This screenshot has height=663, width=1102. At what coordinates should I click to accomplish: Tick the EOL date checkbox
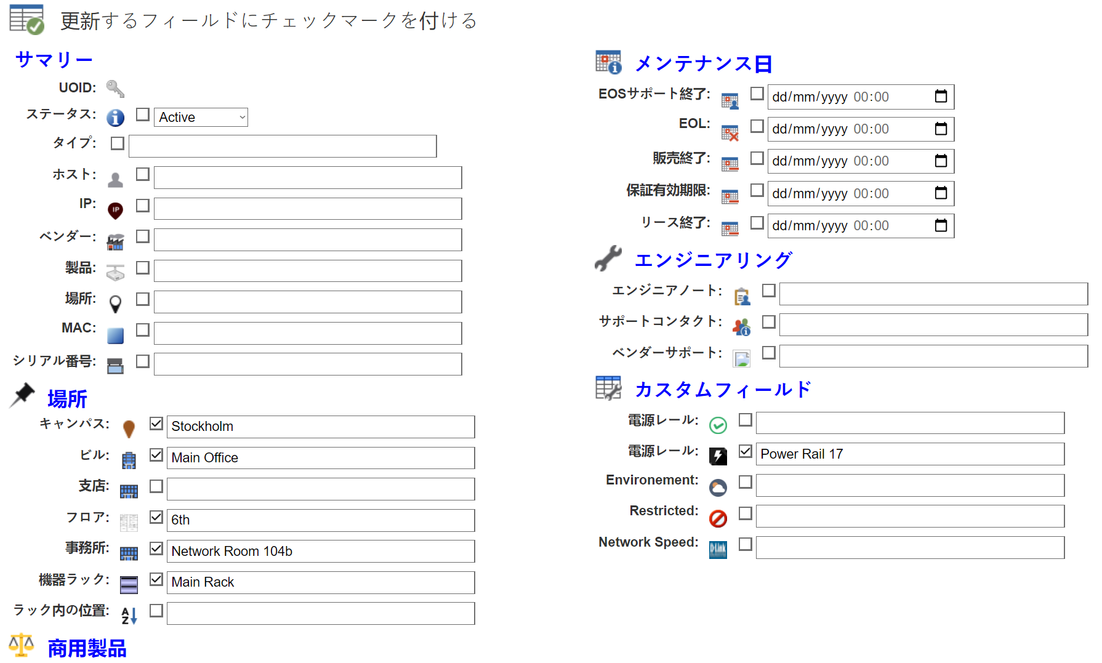(x=757, y=126)
